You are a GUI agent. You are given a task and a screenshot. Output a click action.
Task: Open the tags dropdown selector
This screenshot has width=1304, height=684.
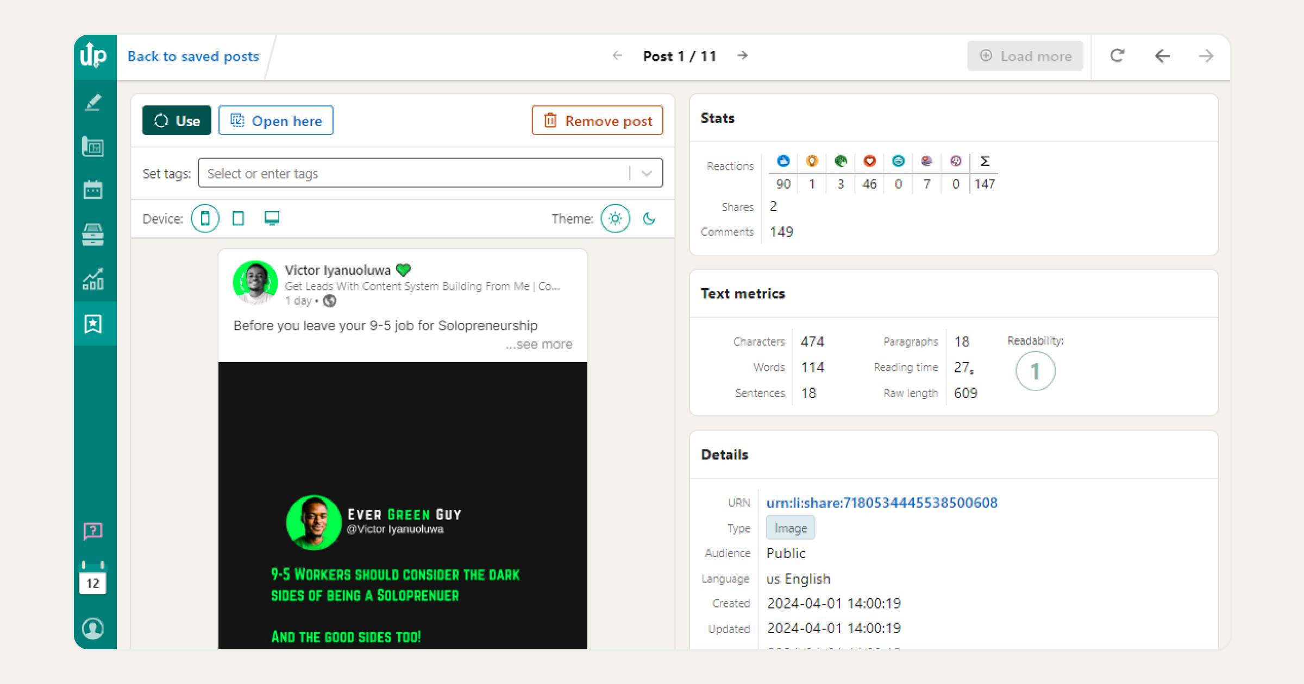(648, 173)
